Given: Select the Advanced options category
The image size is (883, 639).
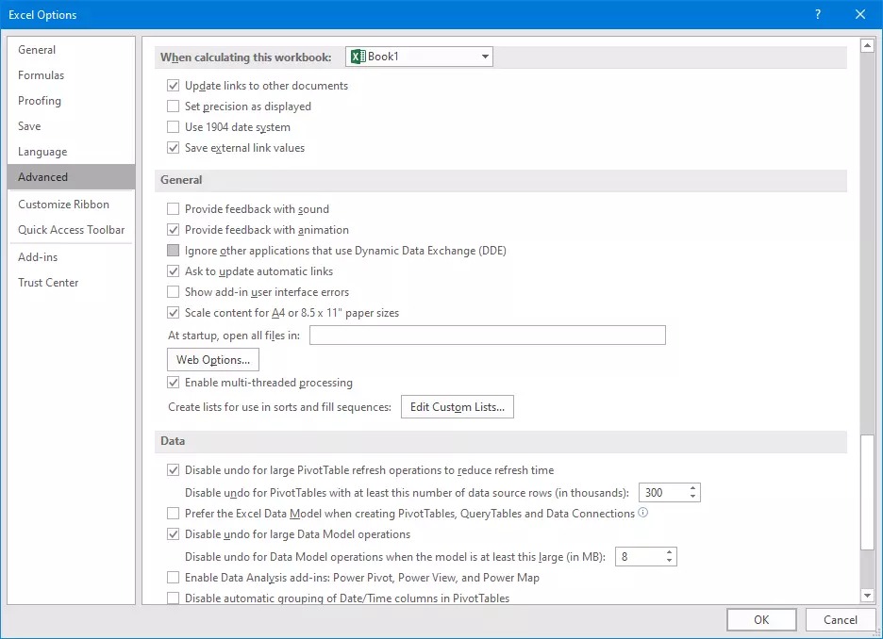Looking at the screenshot, I should point(71,176).
